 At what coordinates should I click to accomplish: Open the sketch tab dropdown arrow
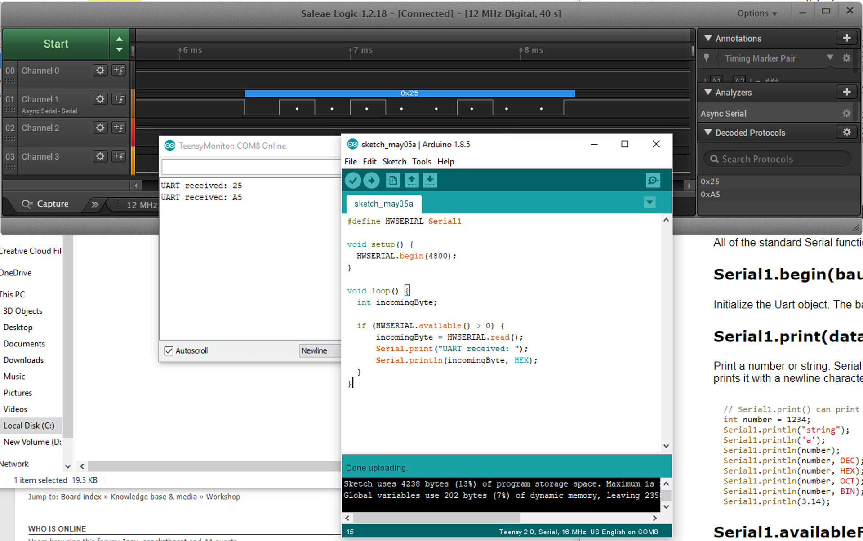pos(649,203)
